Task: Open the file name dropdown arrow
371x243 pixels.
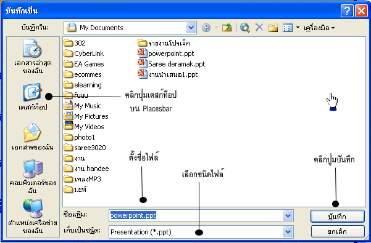Action: click(288, 215)
